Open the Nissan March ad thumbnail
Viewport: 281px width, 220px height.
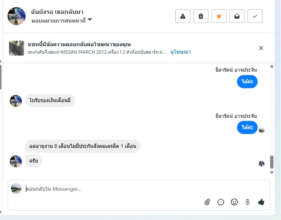point(17,48)
